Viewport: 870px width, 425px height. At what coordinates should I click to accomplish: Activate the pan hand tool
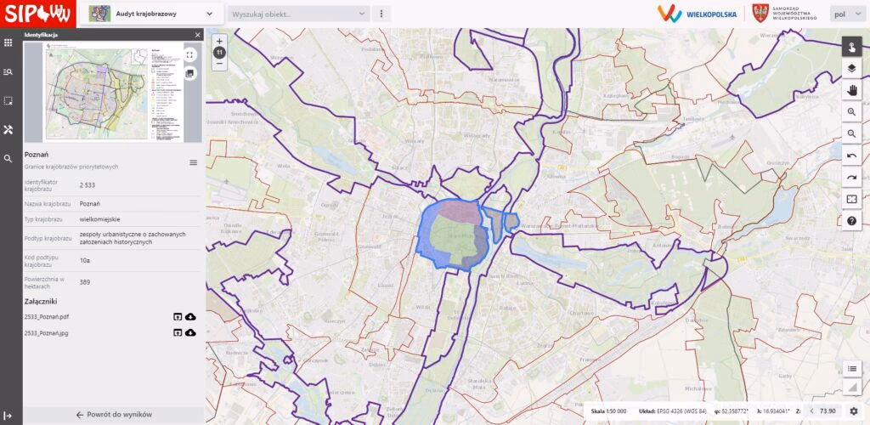[851, 90]
